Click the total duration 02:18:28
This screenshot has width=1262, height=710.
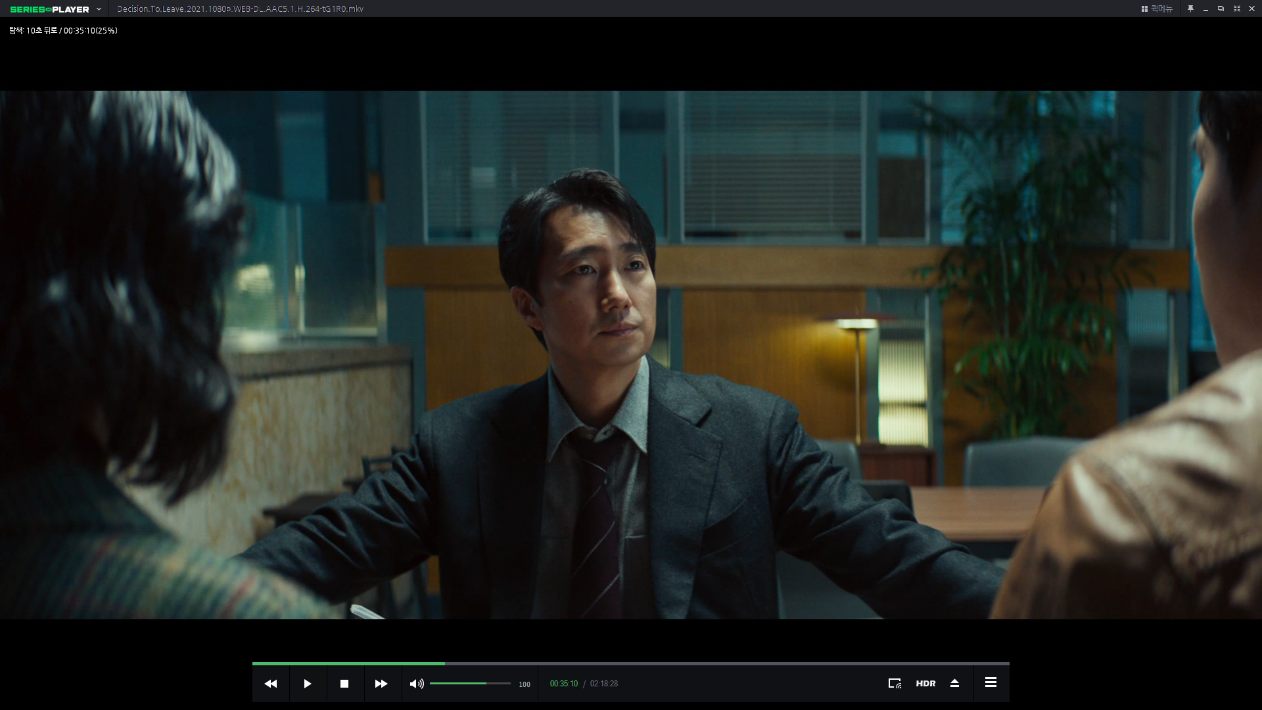click(x=604, y=684)
